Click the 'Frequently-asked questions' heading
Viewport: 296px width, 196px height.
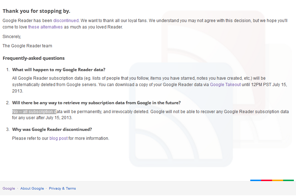[34, 58]
